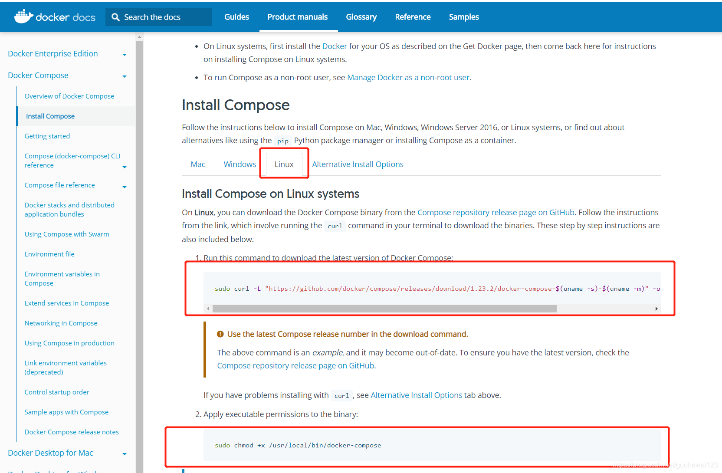This screenshot has width=722, height=473.
Task: Expand Docker Enterprise Edition section
Action: (125, 55)
